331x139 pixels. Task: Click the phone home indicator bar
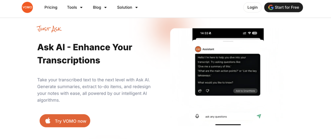[x=228, y=125]
